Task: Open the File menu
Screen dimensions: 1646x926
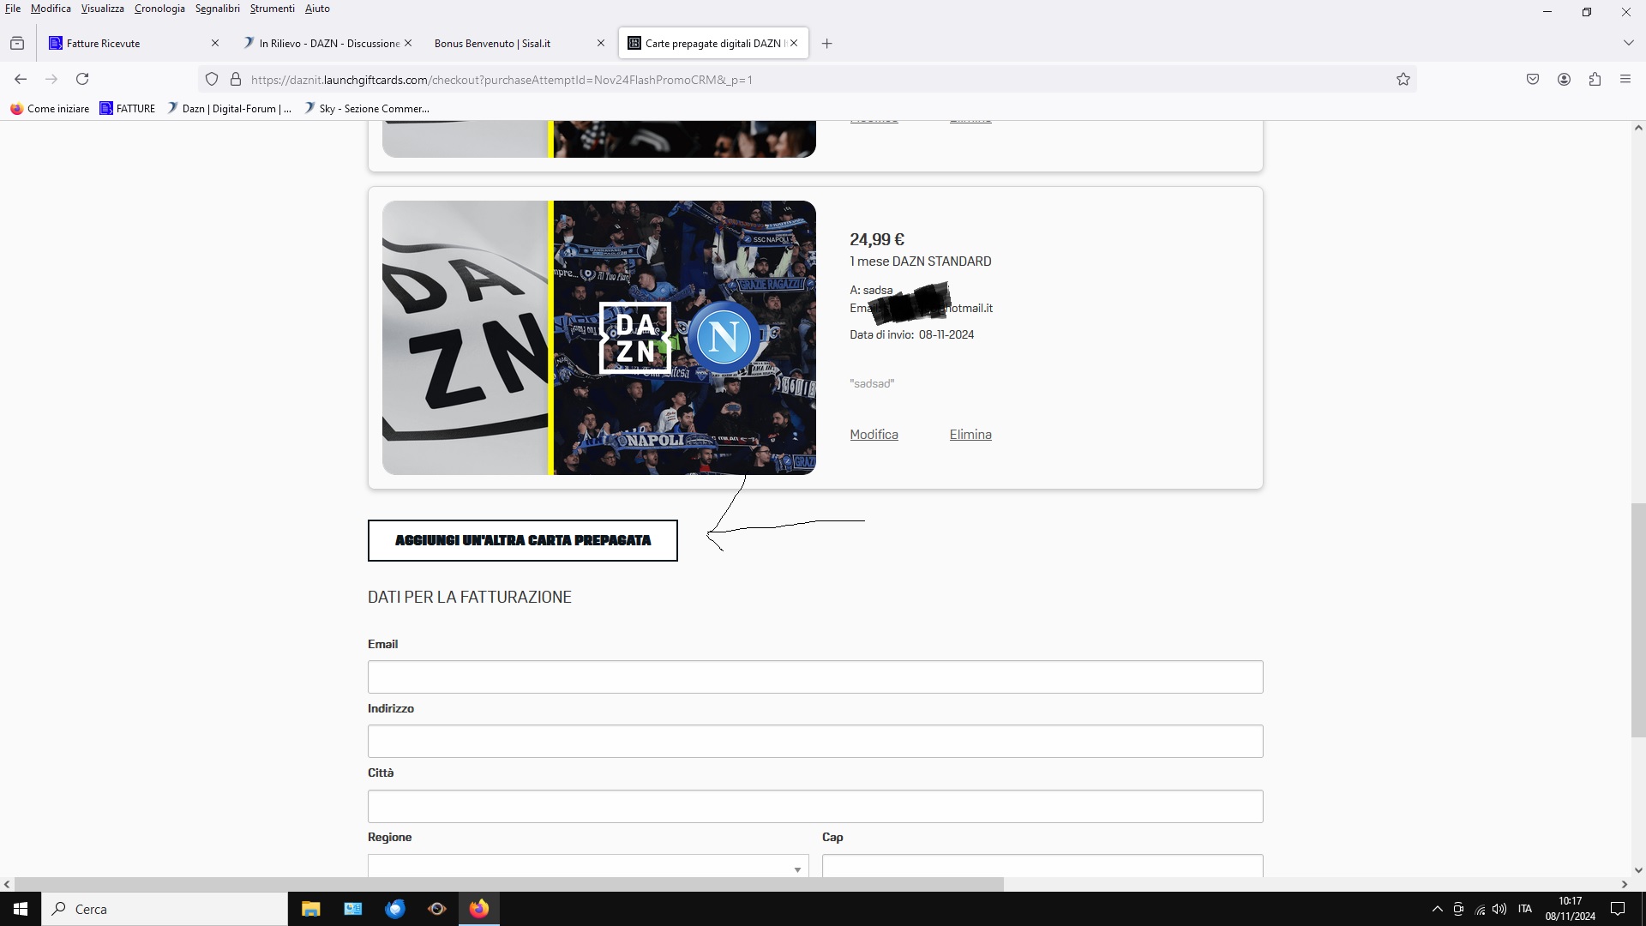Action: 13,9
